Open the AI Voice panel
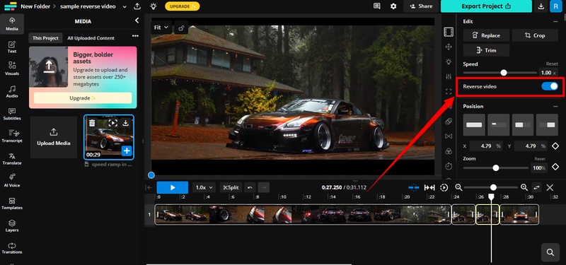This screenshot has height=265, width=566. (x=12, y=181)
